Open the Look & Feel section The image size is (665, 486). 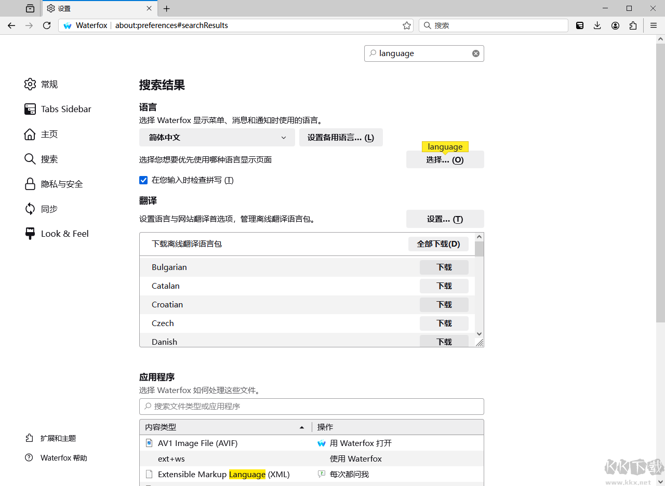click(x=64, y=234)
